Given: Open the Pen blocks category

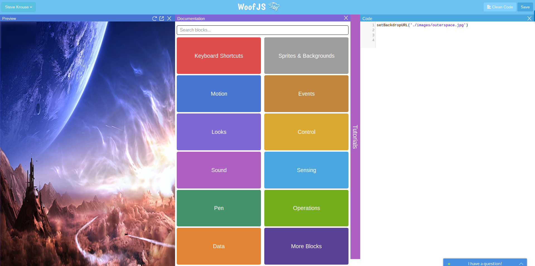Looking at the screenshot, I should click(x=219, y=208).
